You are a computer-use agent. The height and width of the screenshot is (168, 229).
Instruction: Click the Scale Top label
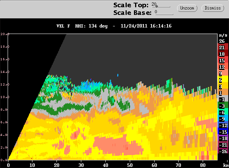coord(131,5)
